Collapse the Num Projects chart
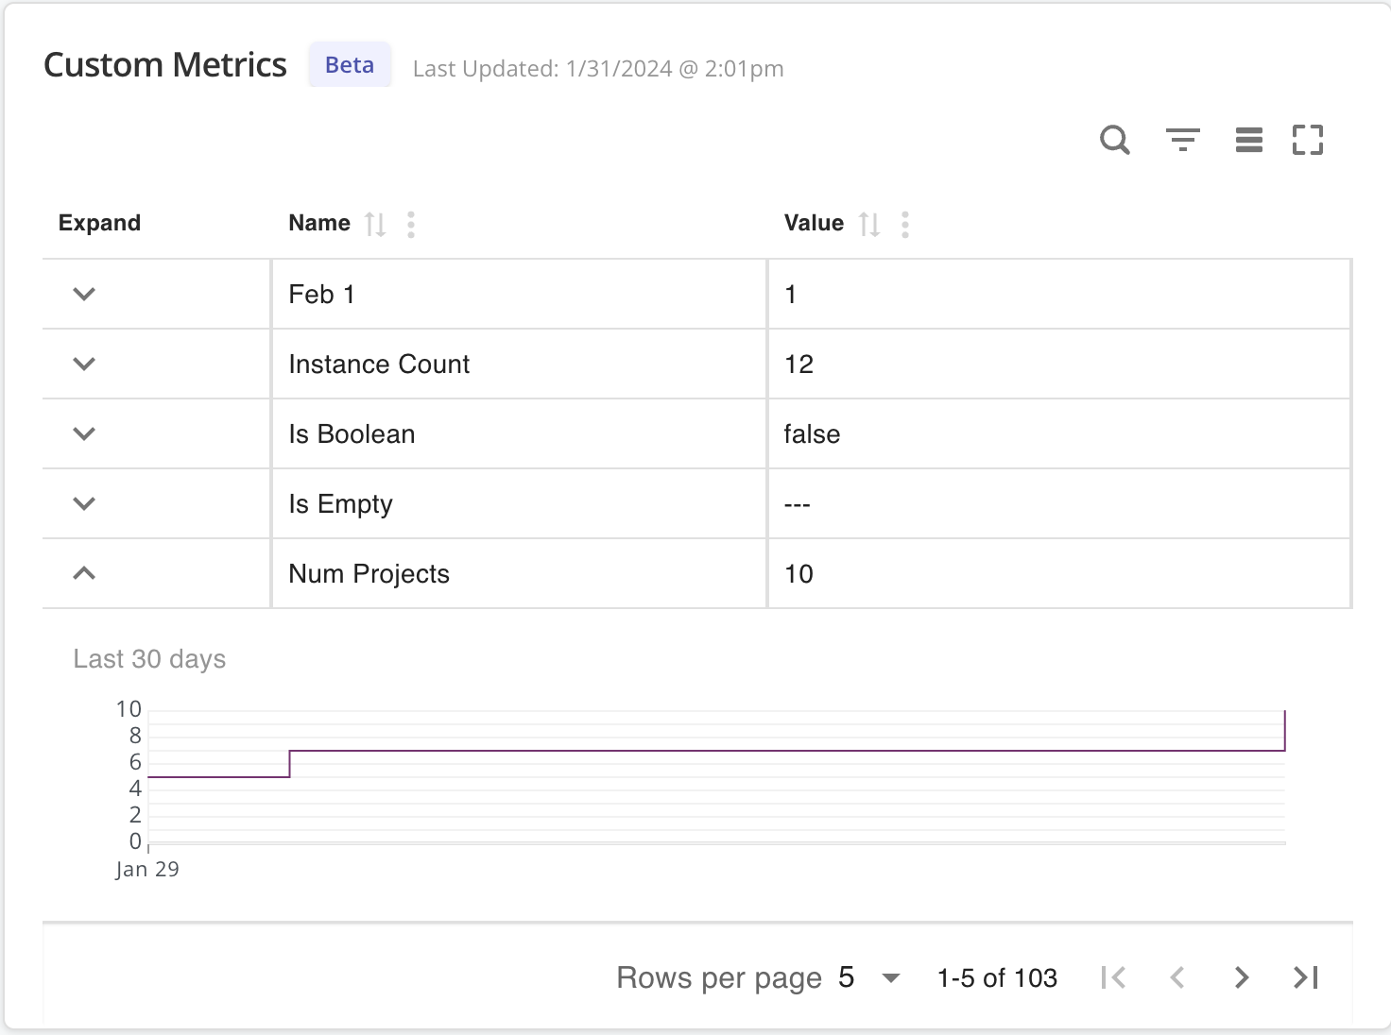 click(83, 573)
